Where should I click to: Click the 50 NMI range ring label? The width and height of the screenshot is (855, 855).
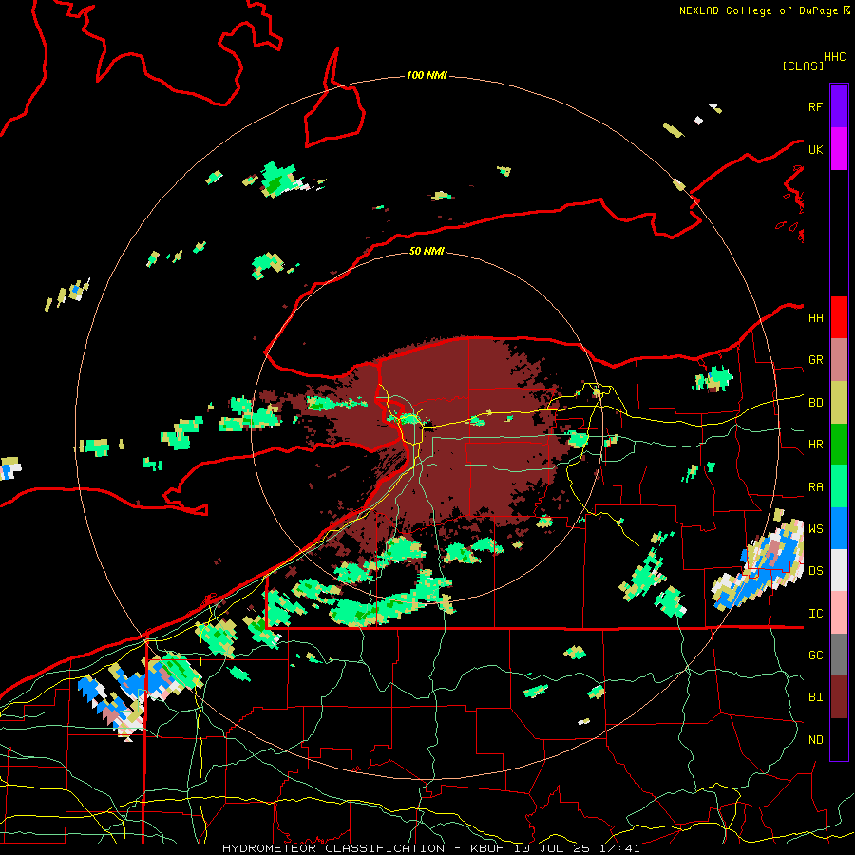427,251
